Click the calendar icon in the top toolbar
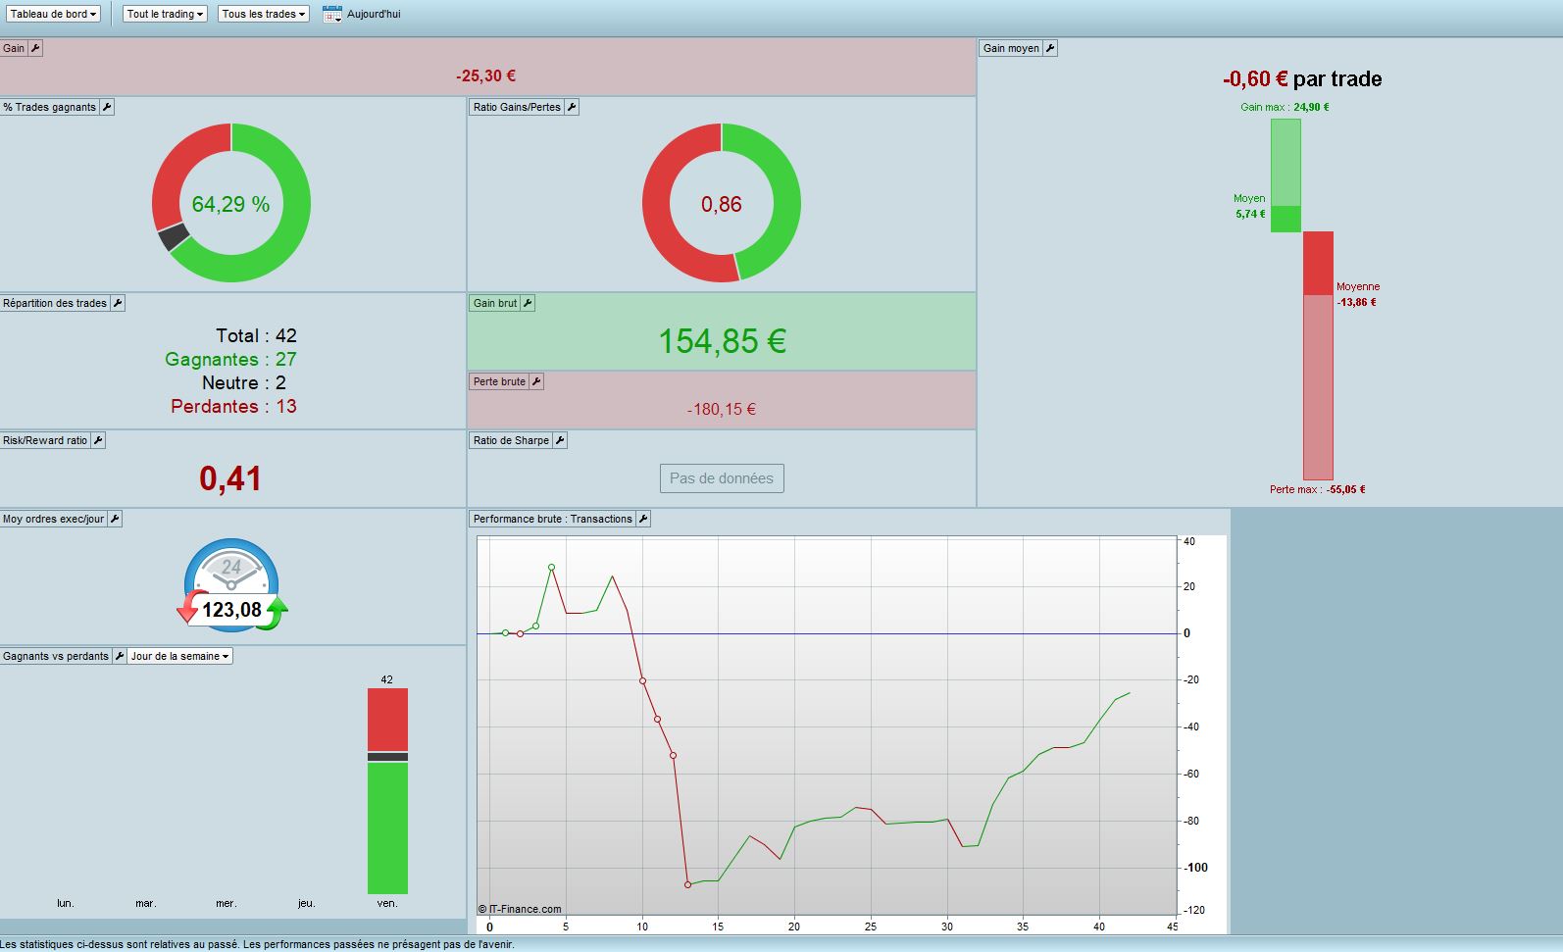 [x=332, y=14]
